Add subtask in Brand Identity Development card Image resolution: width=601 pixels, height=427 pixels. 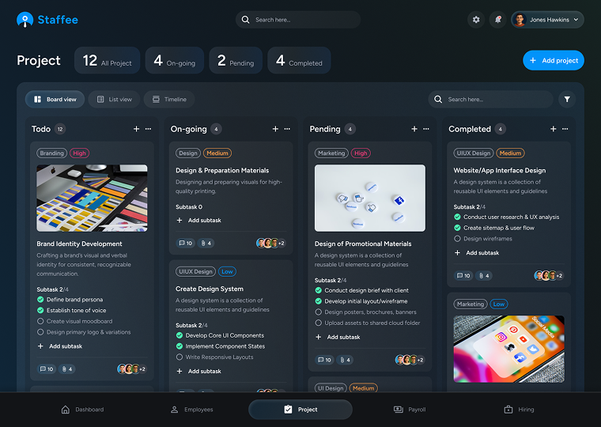60,346
